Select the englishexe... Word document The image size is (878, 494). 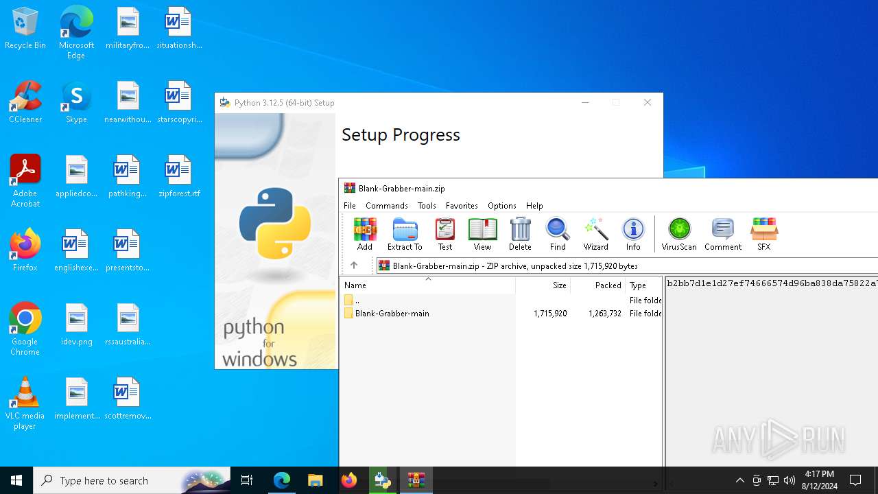[x=77, y=251]
